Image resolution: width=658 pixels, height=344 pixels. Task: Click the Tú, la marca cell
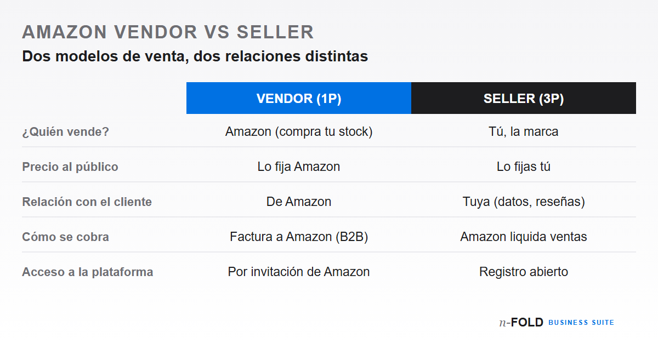pyautogui.click(x=524, y=132)
